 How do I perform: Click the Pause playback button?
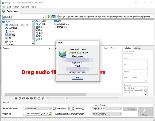[x=39, y=98]
